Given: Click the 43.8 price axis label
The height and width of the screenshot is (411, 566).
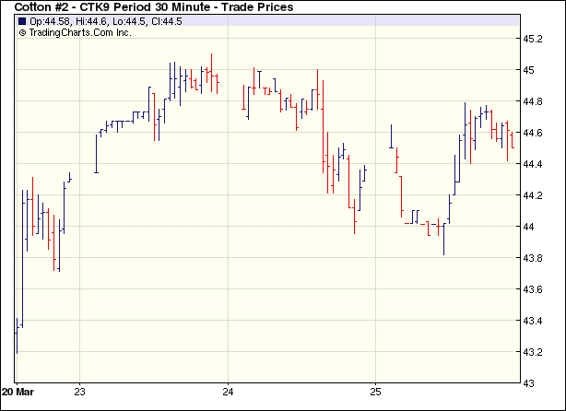Looking at the screenshot, I should (x=534, y=258).
